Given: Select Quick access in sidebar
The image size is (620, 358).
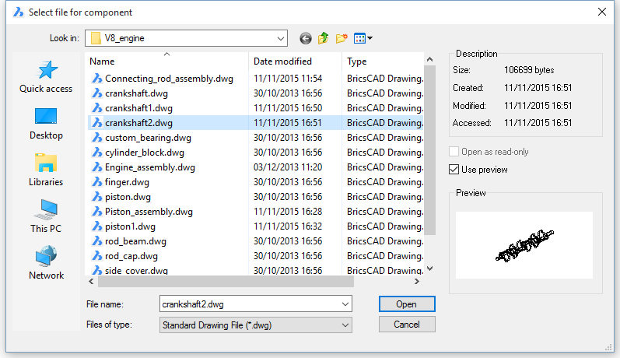Looking at the screenshot, I should point(46,77).
